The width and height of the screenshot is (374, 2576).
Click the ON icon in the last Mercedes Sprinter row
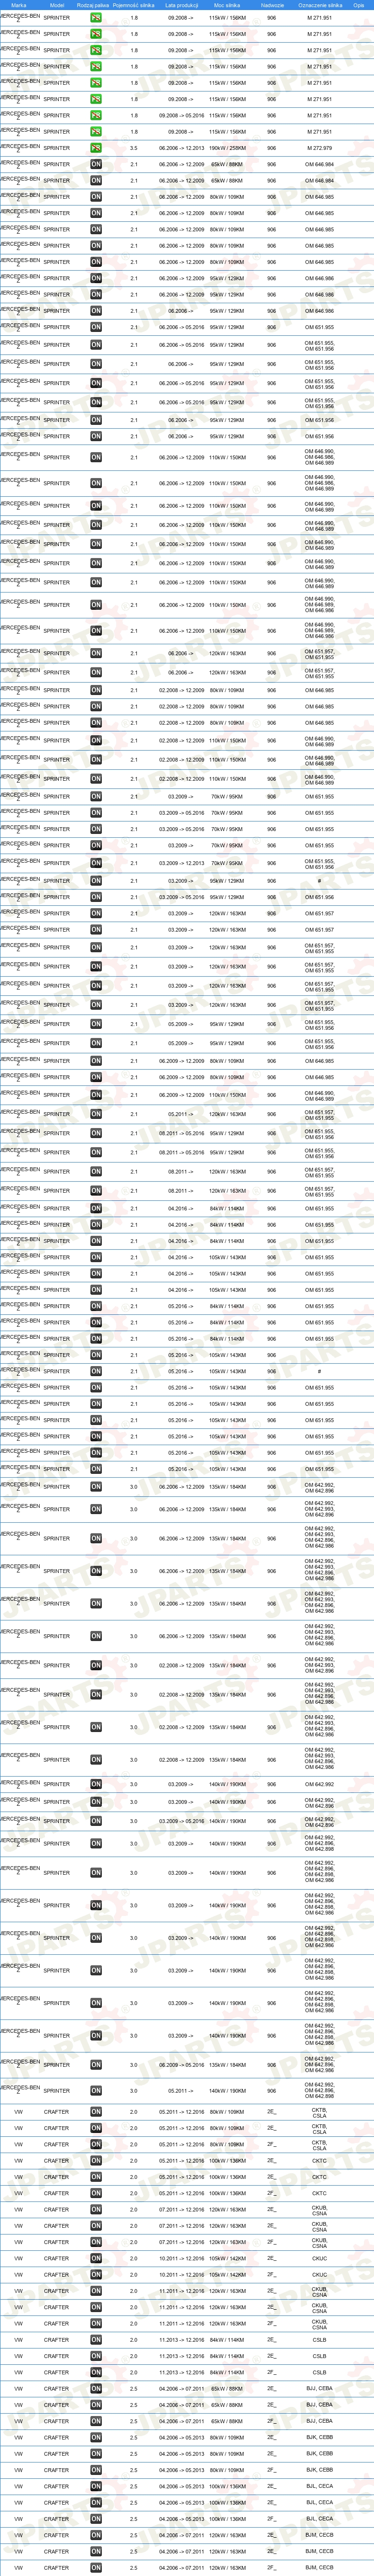point(96,2091)
